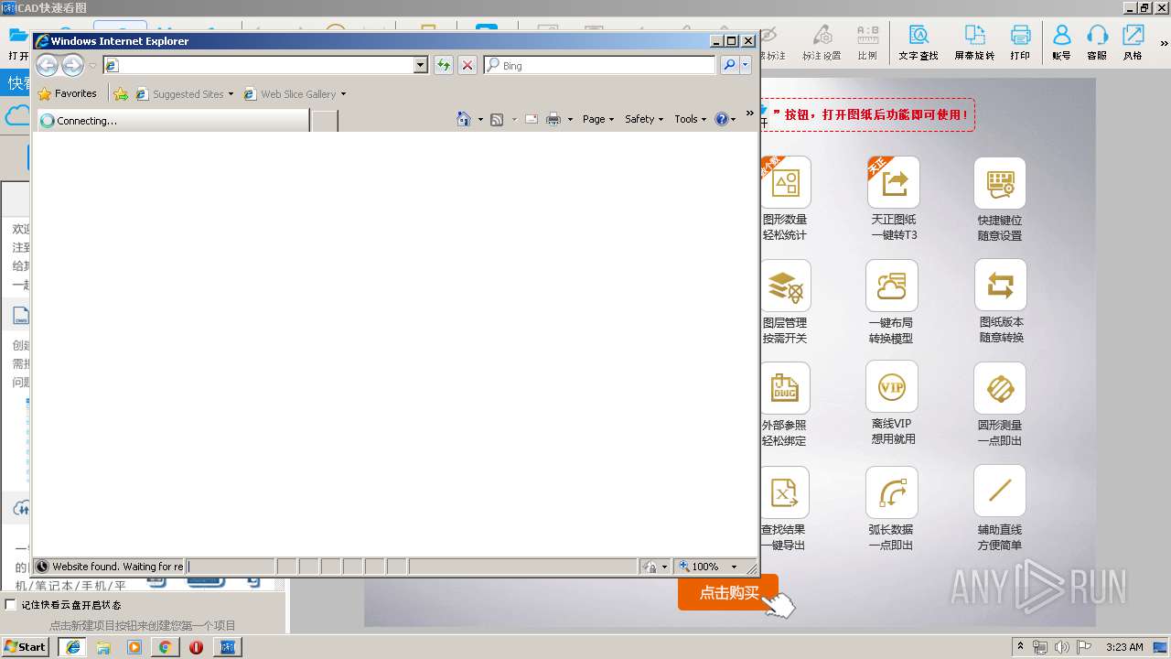Select the 屏幕旋转 screen rotate tool
The width and height of the screenshot is (1171, 659).
(x=974, y=42)
